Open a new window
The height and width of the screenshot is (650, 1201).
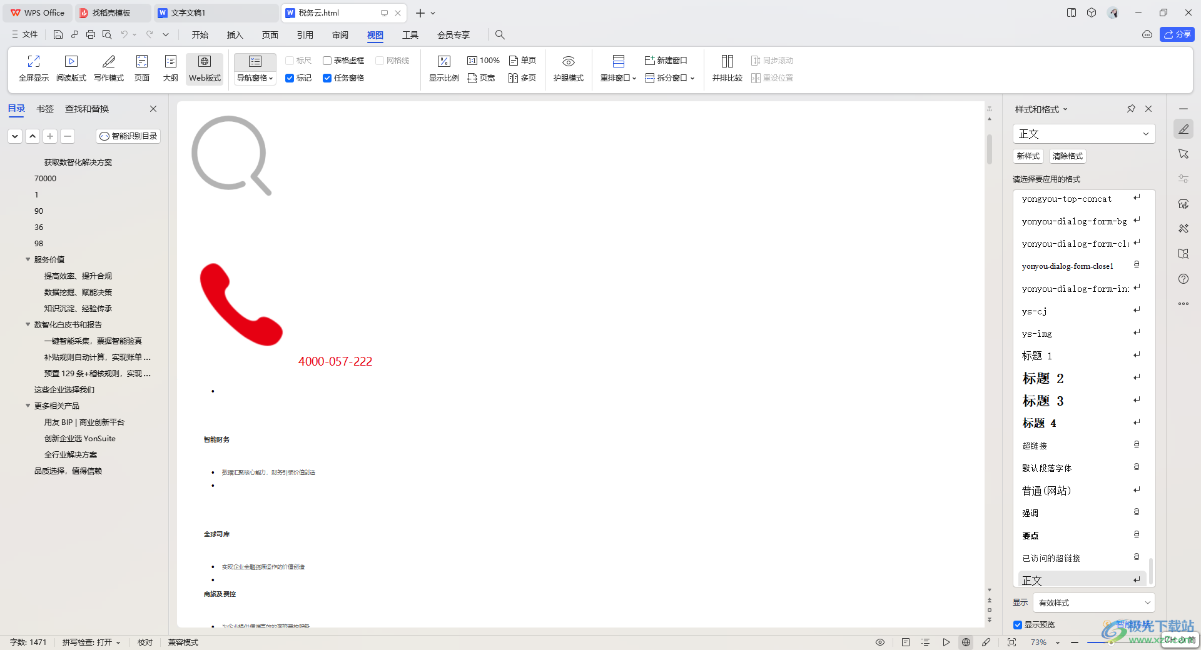click(666, 61)
